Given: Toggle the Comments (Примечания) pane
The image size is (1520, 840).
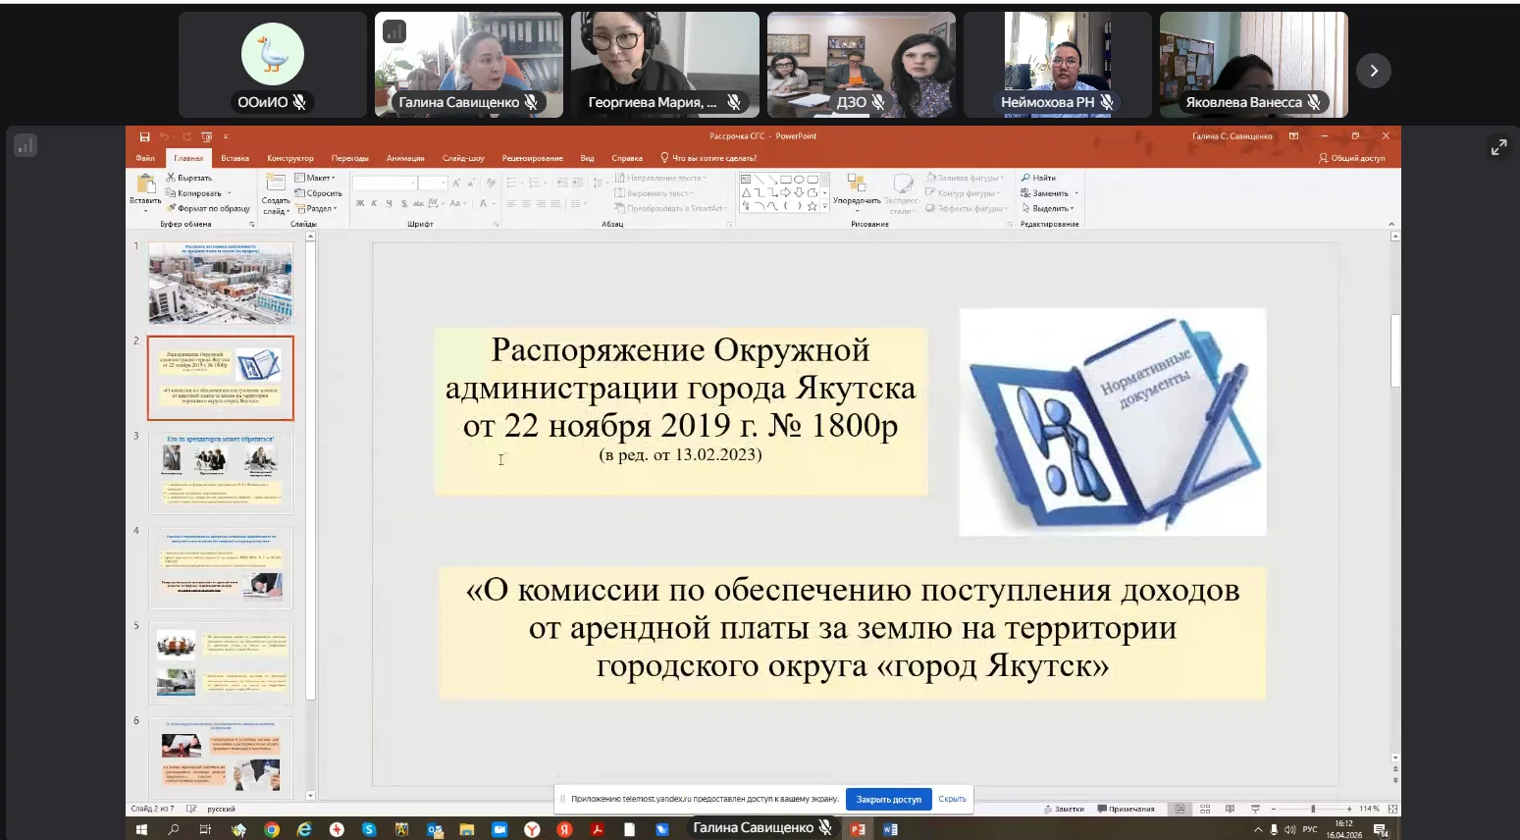Looking at the screenshot, I should [1126, 809].
